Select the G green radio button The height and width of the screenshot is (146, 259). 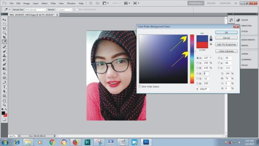pos(197,79)
